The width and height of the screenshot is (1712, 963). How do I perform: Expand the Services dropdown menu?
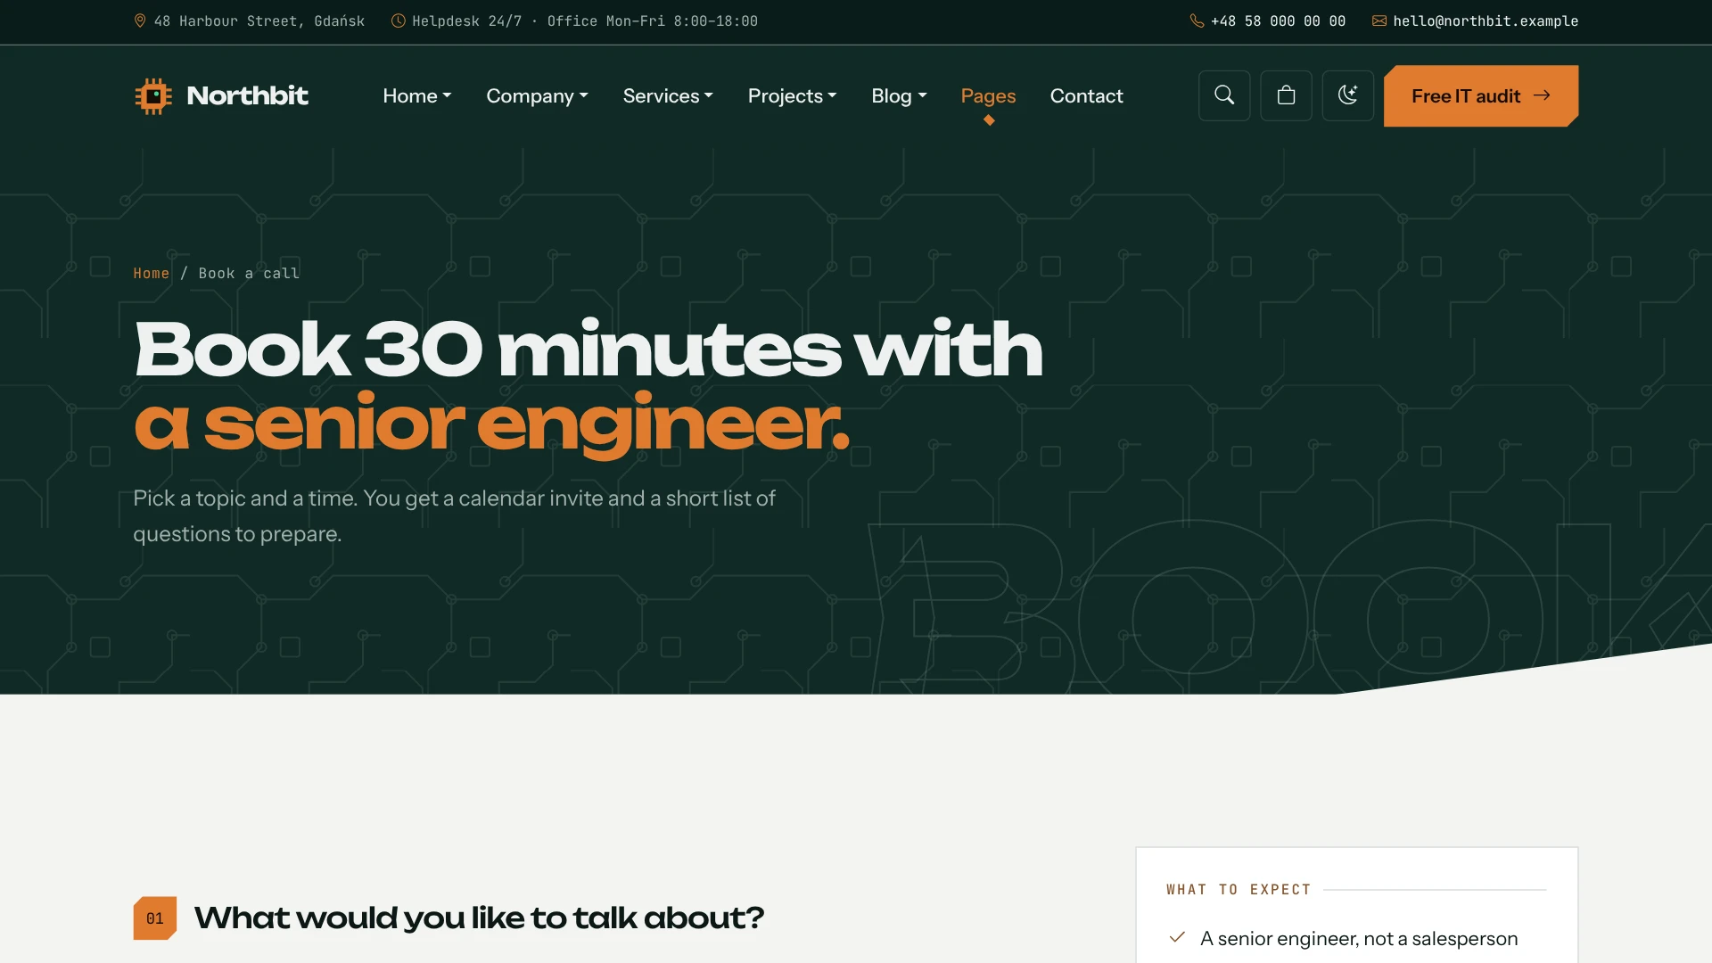click(x=668, y=95)
